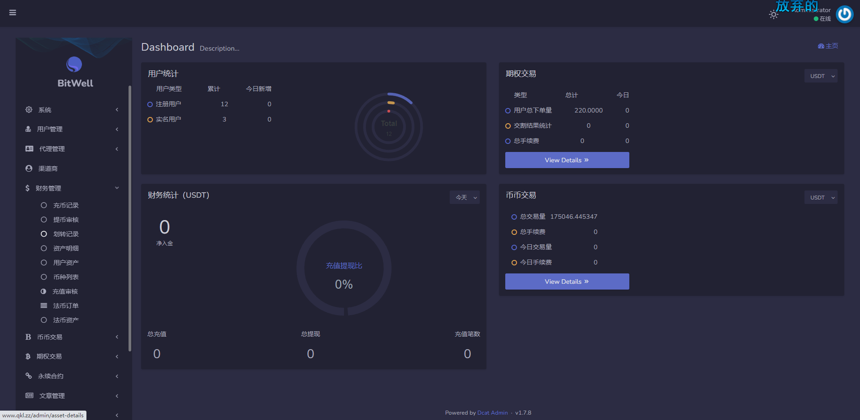Select the 用户总下单量 radio bullet
Viewport: 860px width, 420px height.
[x=507, y=110]
